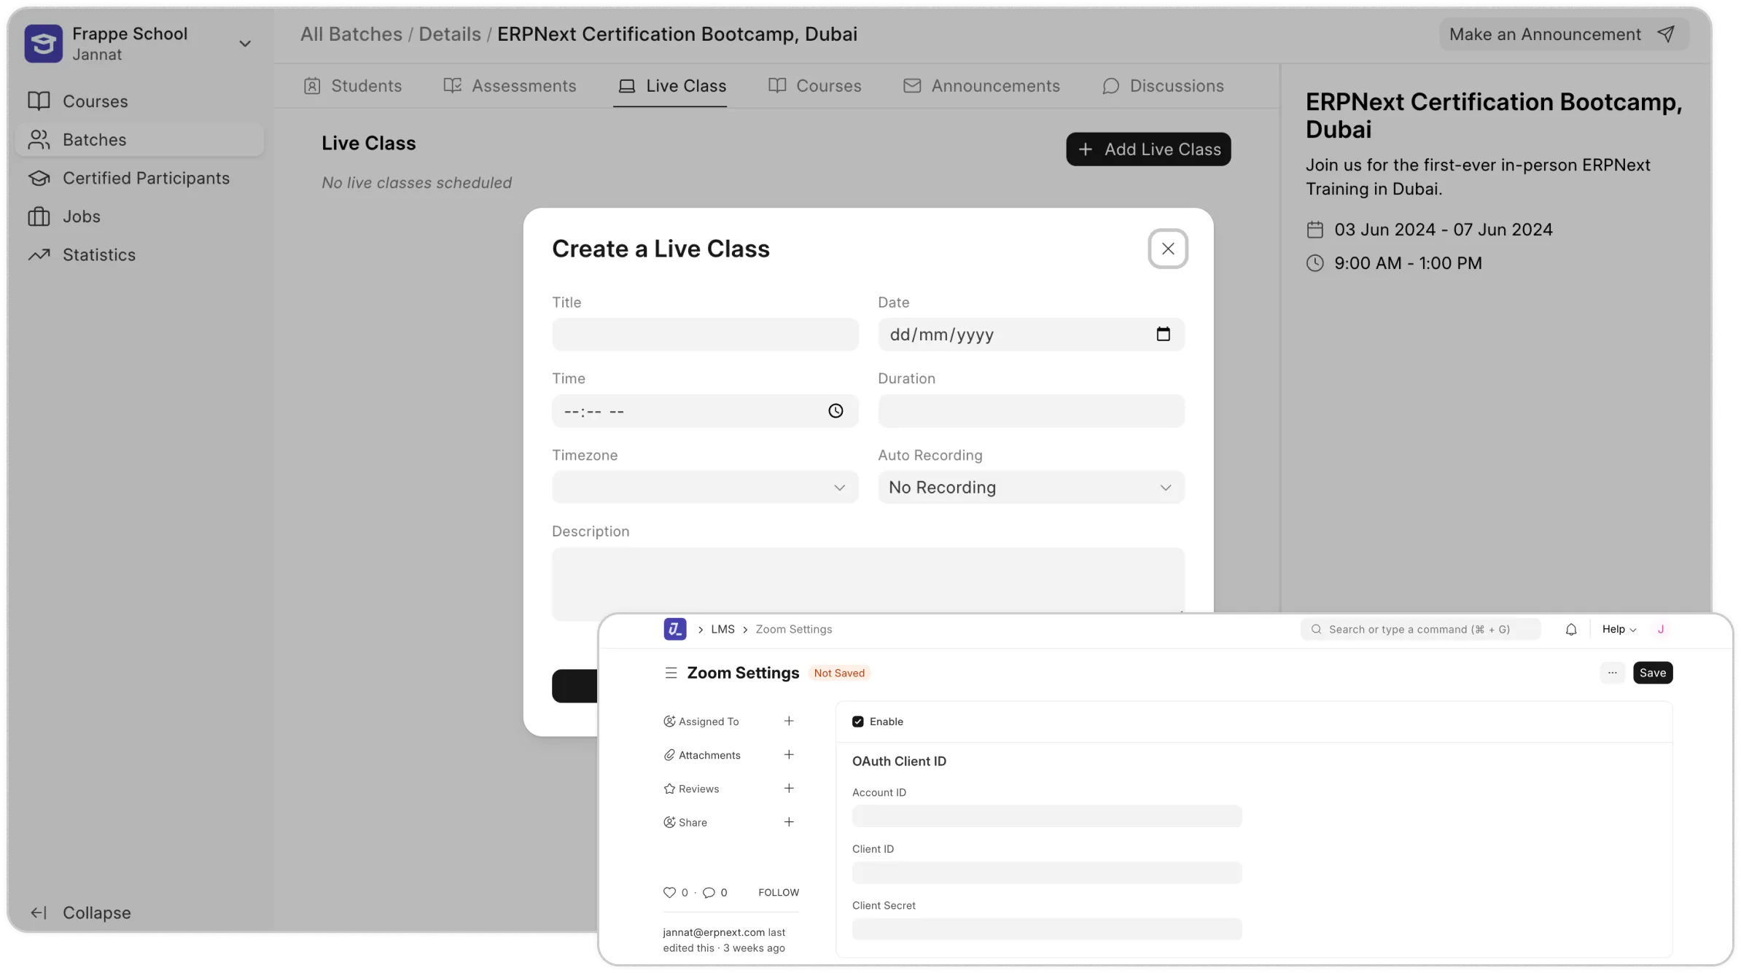This screenshot has width=1741, height=973.
Task: Add an attachment with plus icon
Action: 789,754
